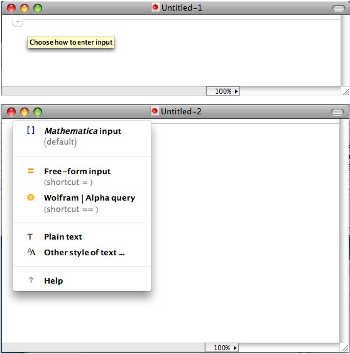Open the 100% zoom dropdown in Untitled-2
This screenshot has height=354, width=350.
pos(222,348)
